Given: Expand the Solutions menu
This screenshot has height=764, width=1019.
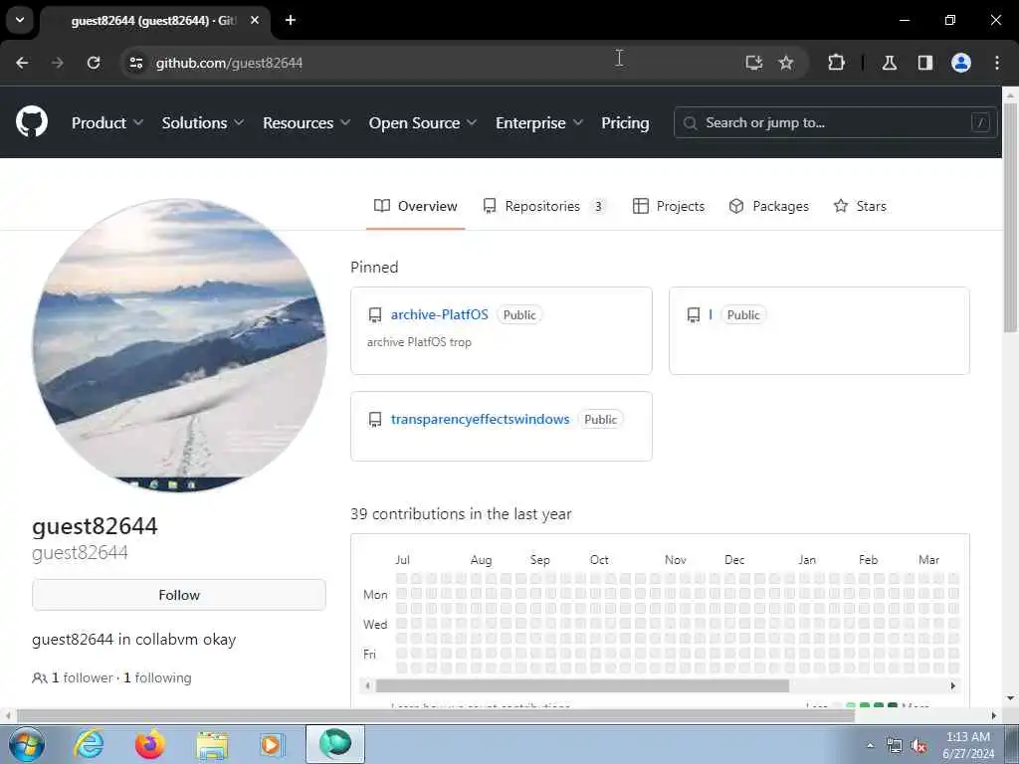Looking at the screenshot, I should pos(203,122).
